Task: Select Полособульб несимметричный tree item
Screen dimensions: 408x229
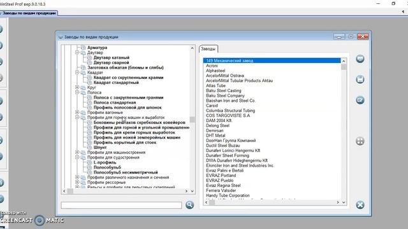Action: pyautogui.click(x=126, y=172)
